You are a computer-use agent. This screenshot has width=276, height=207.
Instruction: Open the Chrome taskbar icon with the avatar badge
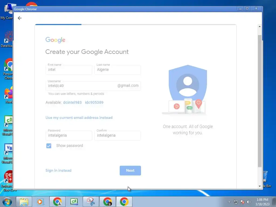[x=108, y=202]
